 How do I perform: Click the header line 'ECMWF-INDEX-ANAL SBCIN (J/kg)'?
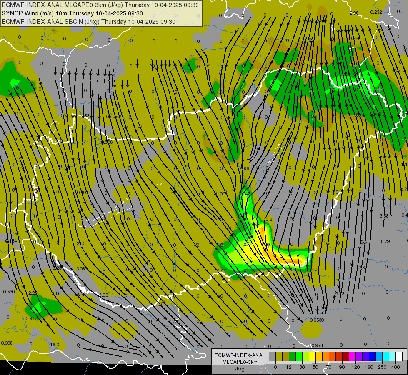click(x=50, y=22)
